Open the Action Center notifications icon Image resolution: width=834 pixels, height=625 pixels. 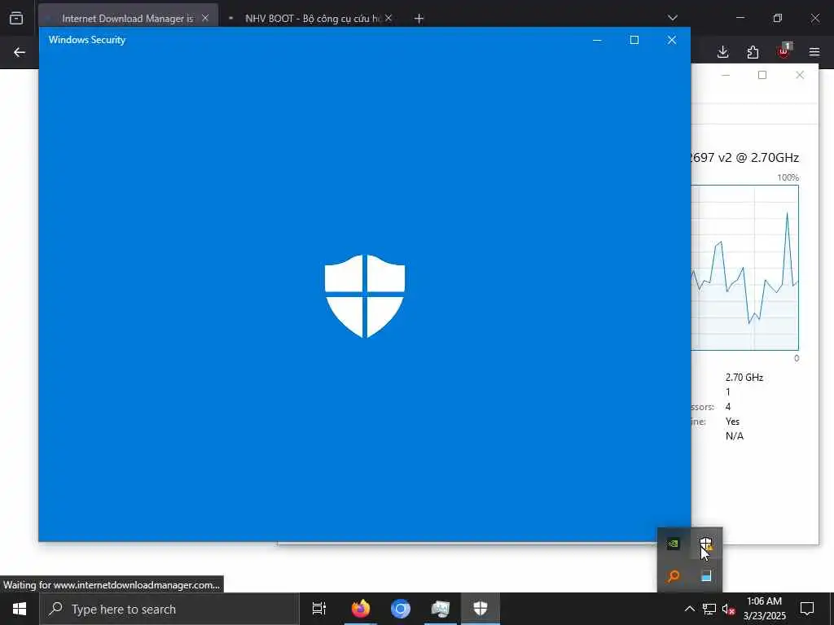coord(807,609)
